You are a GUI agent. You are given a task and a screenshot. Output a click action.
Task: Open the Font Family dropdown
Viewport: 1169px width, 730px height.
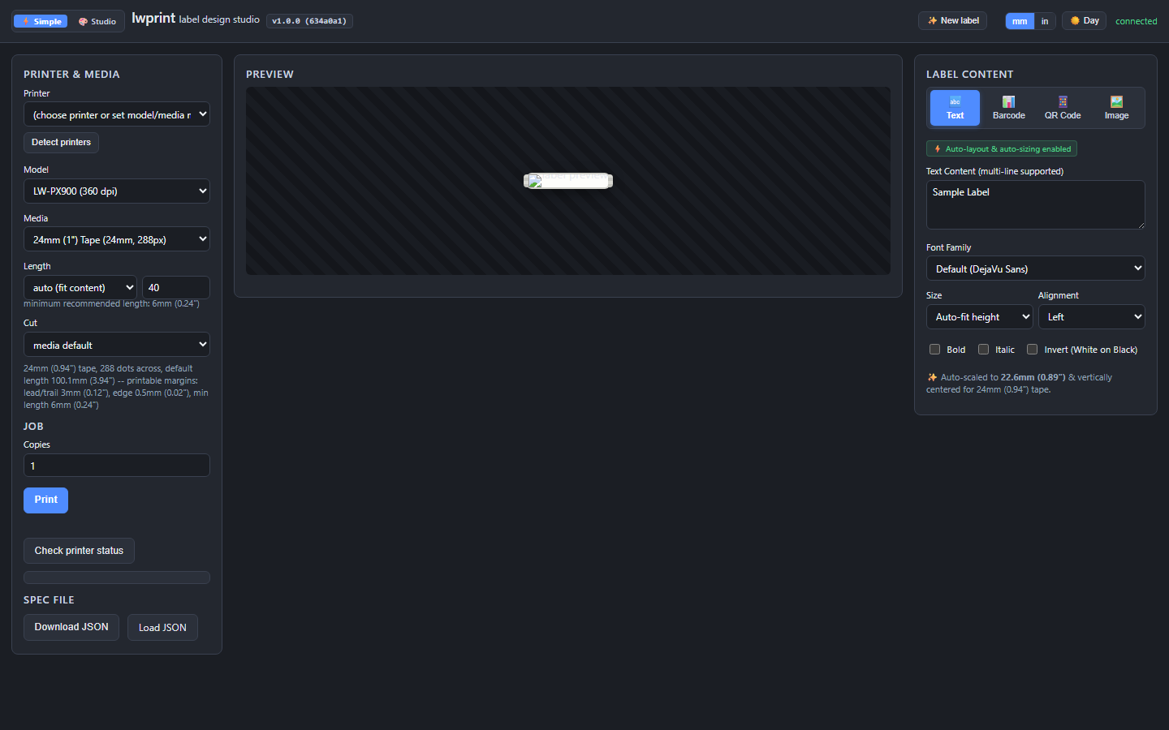(1036, 268)
